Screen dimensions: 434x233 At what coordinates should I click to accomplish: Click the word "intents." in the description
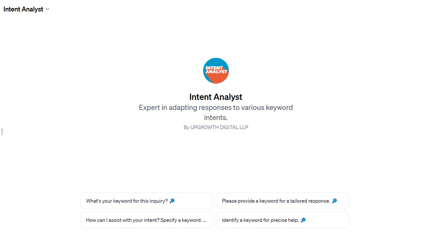click(x=216, y=118)
